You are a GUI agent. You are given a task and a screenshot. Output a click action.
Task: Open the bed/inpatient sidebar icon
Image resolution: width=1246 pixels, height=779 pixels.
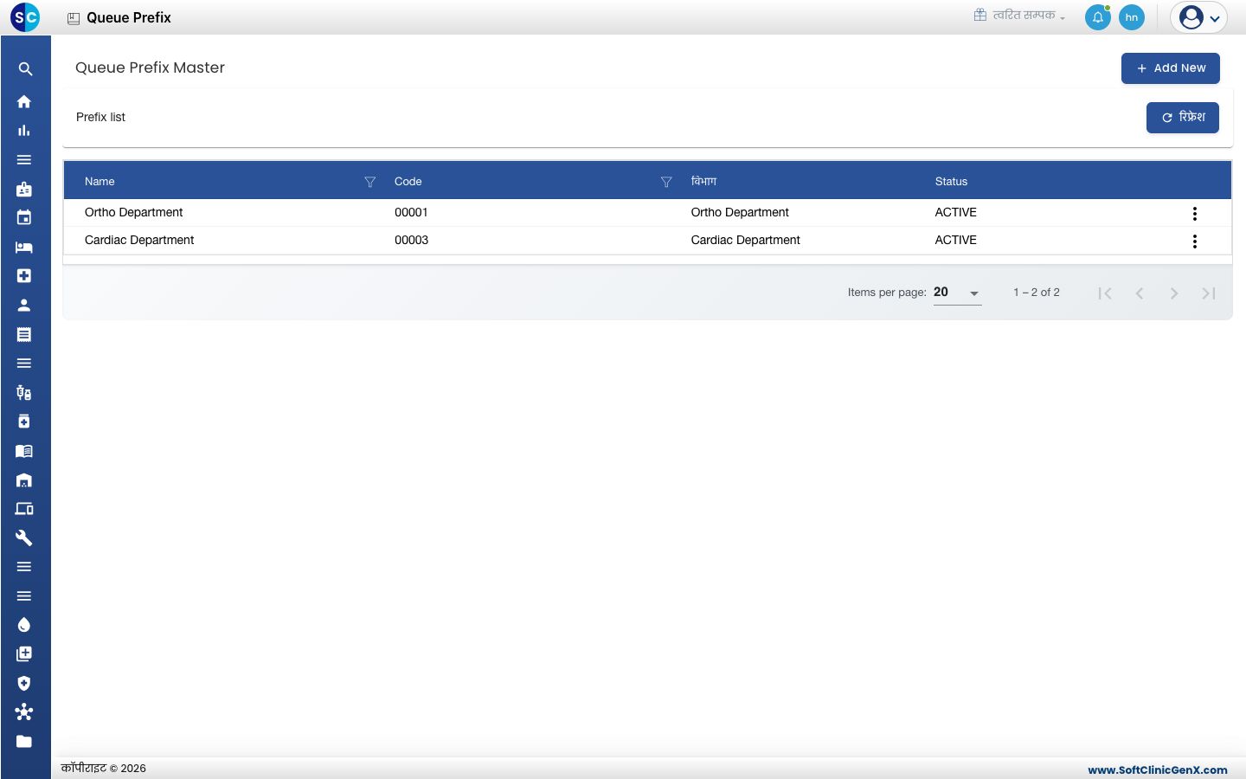tap(24, 248)
